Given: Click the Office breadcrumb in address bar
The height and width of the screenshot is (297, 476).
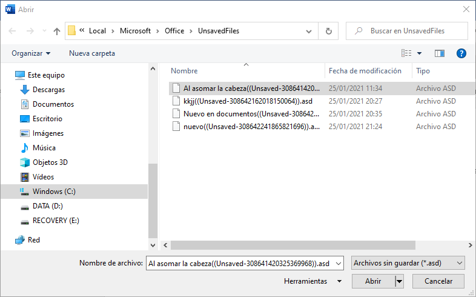Looking at the screenshot, I should [174, 31].
